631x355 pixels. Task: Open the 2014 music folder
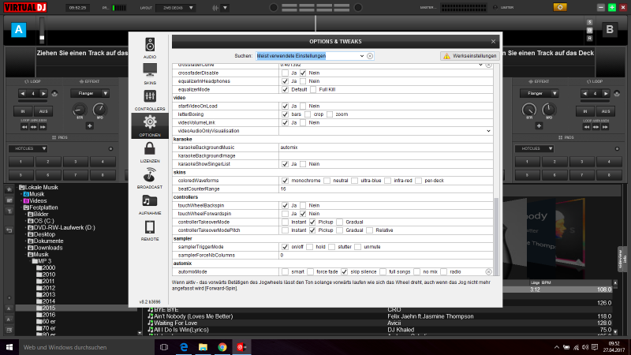[x=49, y=301]
